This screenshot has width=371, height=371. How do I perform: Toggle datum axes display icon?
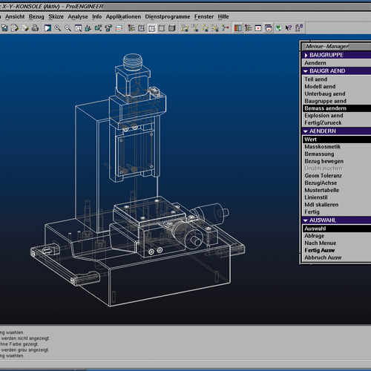click(x=194, y=28)
